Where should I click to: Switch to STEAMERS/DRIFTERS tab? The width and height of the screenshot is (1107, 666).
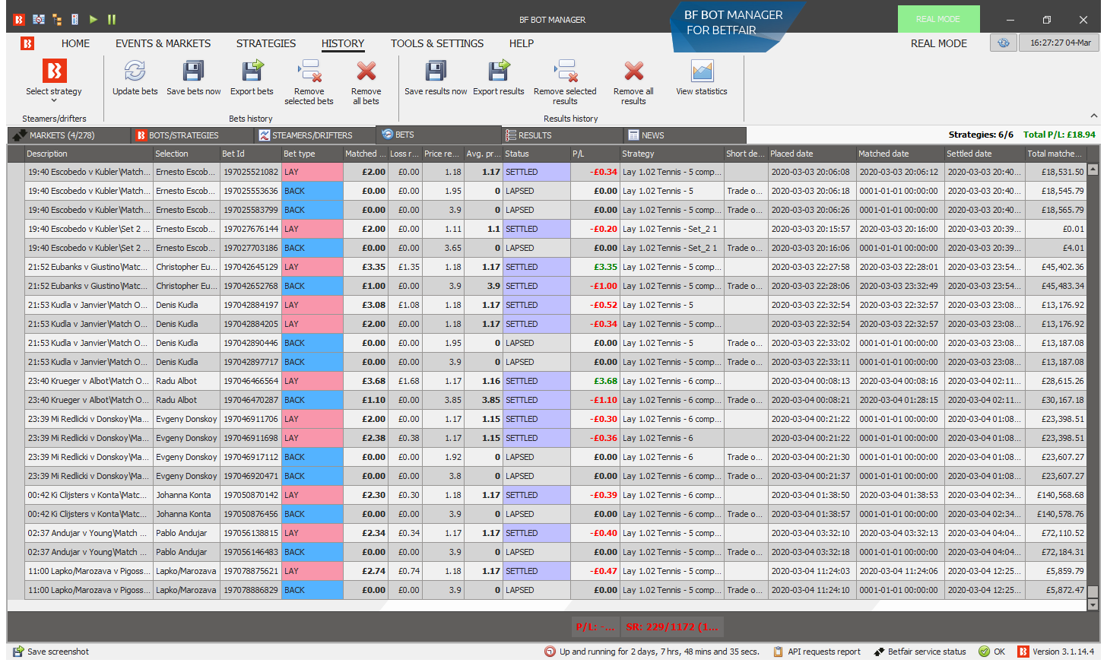(x=316, y=135)
